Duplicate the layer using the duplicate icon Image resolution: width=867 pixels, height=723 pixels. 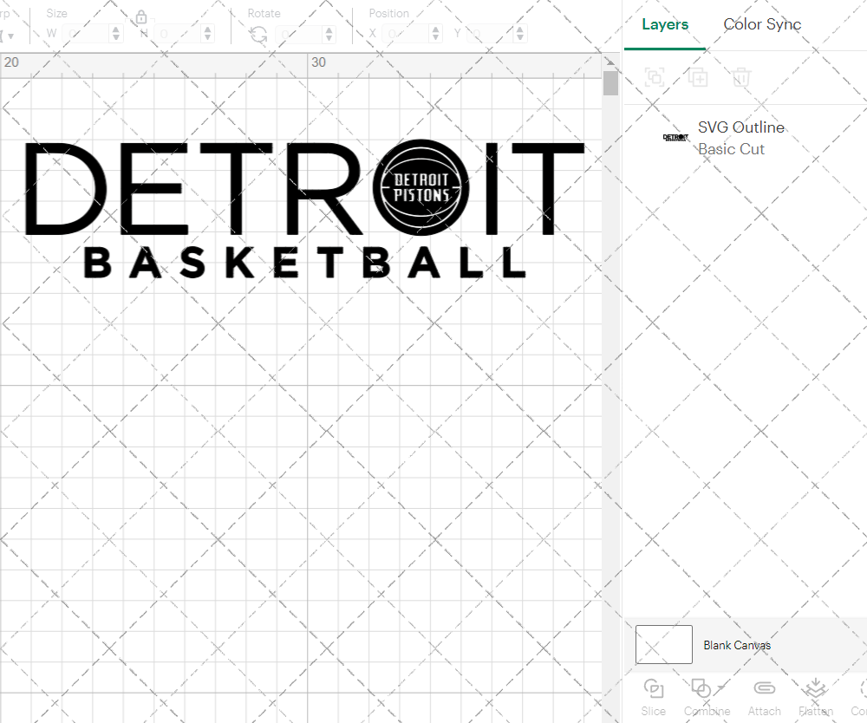(698, 77)
